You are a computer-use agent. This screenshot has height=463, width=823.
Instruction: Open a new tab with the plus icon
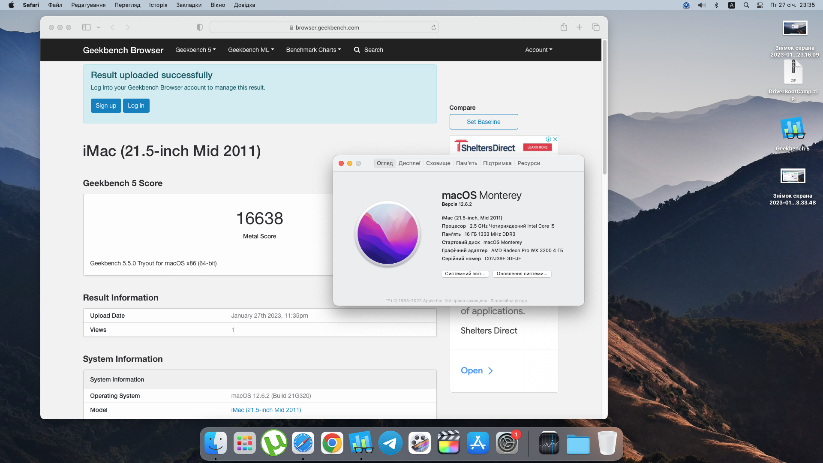(x=579, y=27)
